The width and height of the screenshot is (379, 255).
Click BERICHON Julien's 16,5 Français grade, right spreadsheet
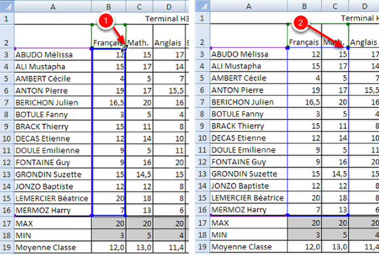click(x=305, y=102)
